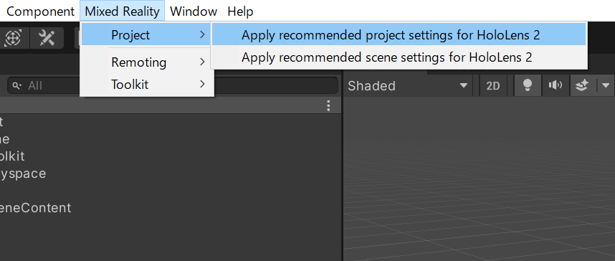
Task: Select the custom editor tools icon
Action: click(x=47, y=38)
